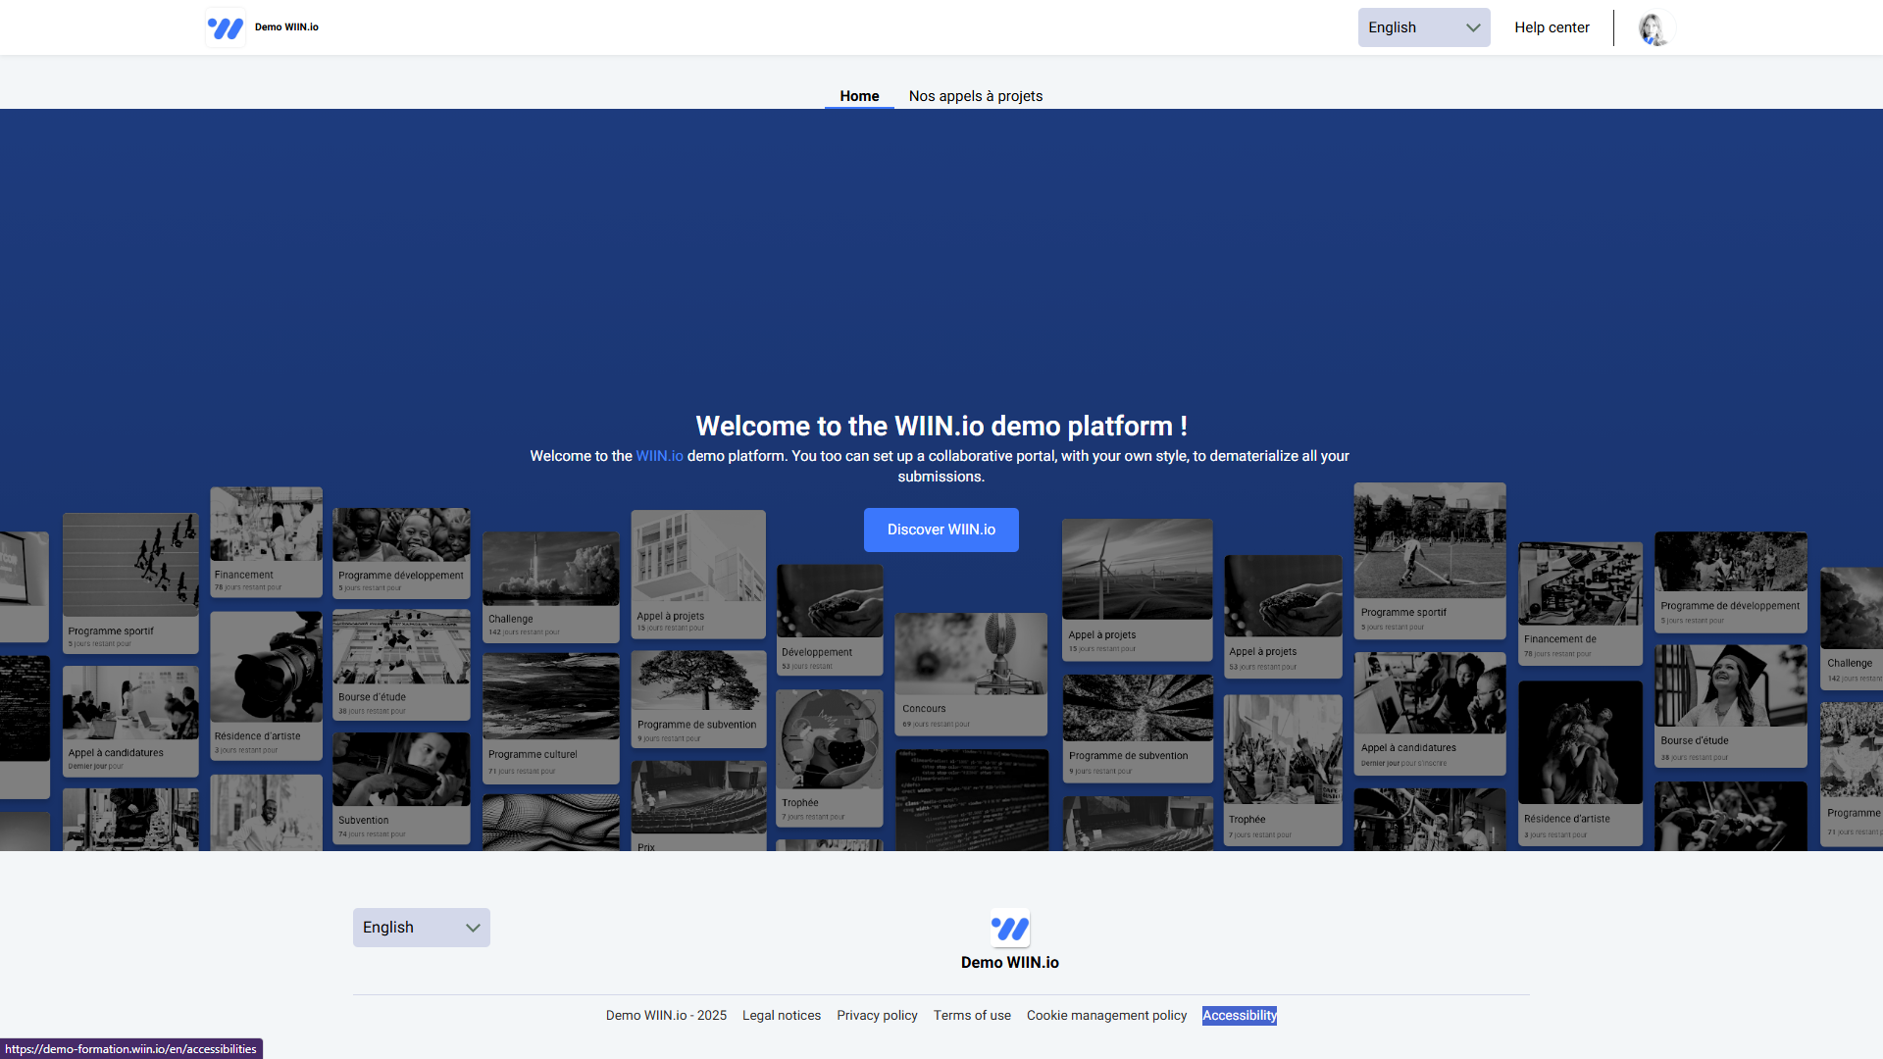Expand the footer English language selector
This screenshot has width=1883, height=1059.
click(x=422, y=928)
